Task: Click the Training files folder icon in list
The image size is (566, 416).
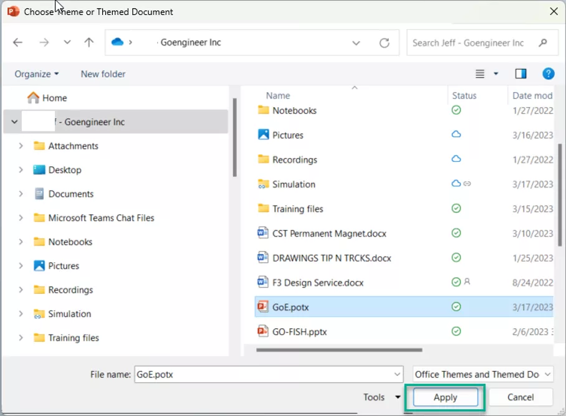Action: (x=263, y=209)
